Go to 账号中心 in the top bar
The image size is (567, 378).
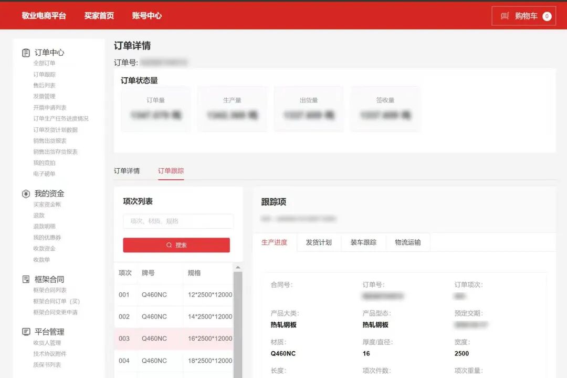146,16
